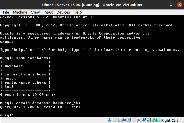The image size is (184, 123).
Task: Click 'Query OK, 1 row affected' line
Action: pyautogui.click(x=40, y=107)
